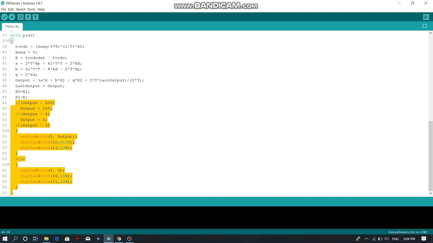The width and height of the screenshot is (433, 243).
Task: Open the Sketch menu
Action: point(21,9)
